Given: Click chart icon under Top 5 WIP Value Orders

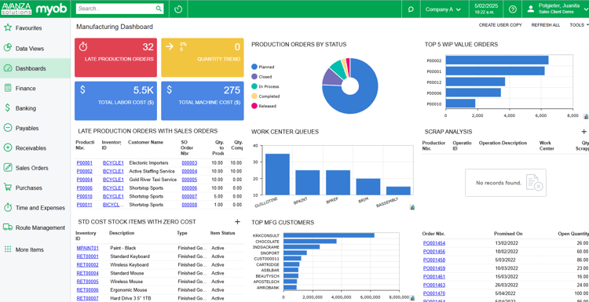Looking at the screenshot, I should (x=586, y=117).
